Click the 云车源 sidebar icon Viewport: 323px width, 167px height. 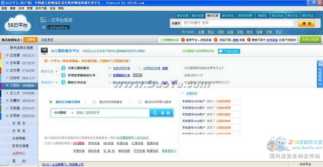click(7, 63)
